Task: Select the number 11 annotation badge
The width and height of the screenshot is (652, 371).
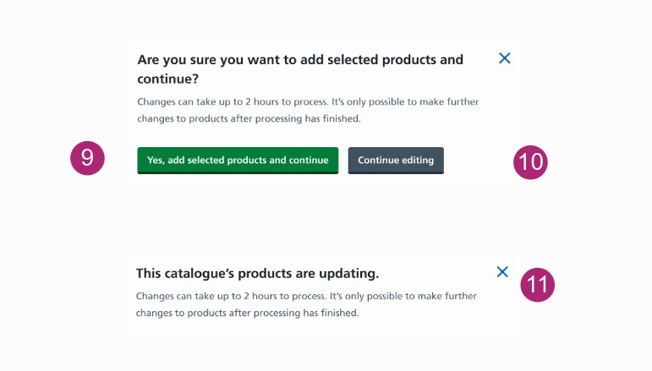Action: [536, 284]
